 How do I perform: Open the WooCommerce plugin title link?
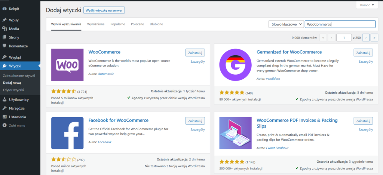104,52
